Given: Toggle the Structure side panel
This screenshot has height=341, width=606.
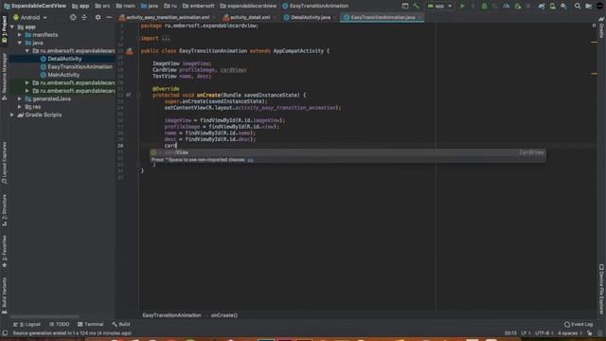Looking at the screenshot, I should click(4, 209).
